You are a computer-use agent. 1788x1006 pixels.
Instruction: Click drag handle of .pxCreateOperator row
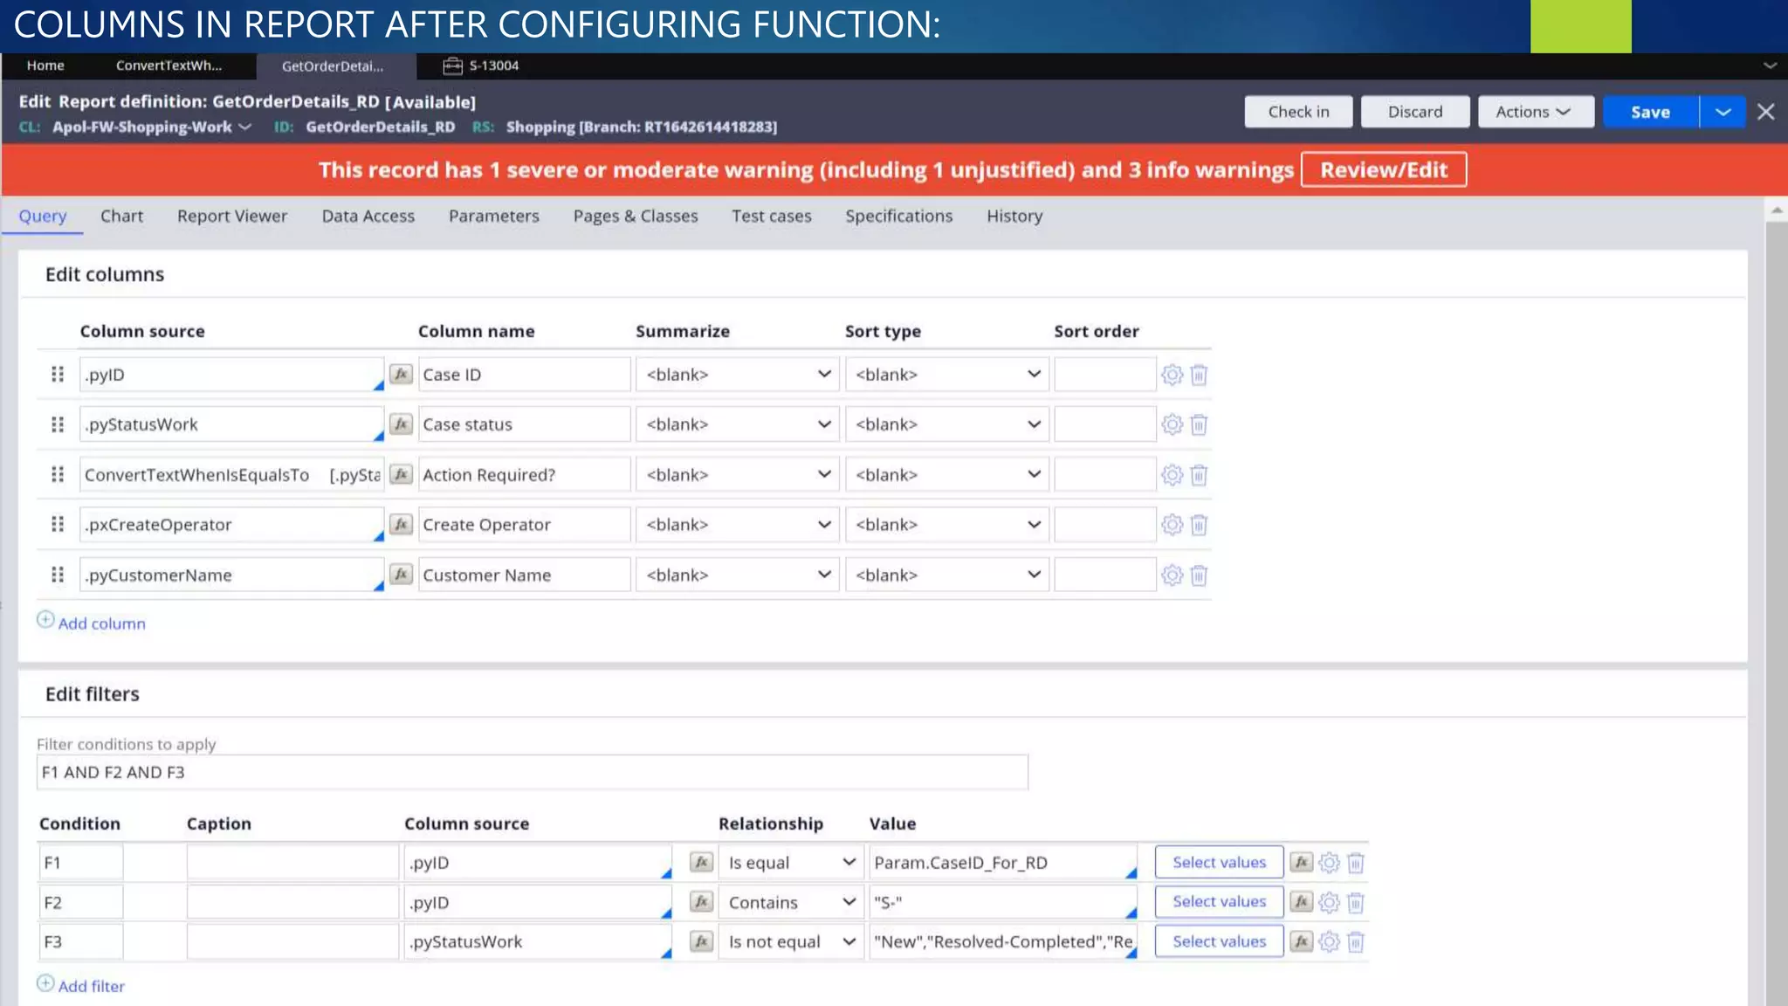point(58,525)
